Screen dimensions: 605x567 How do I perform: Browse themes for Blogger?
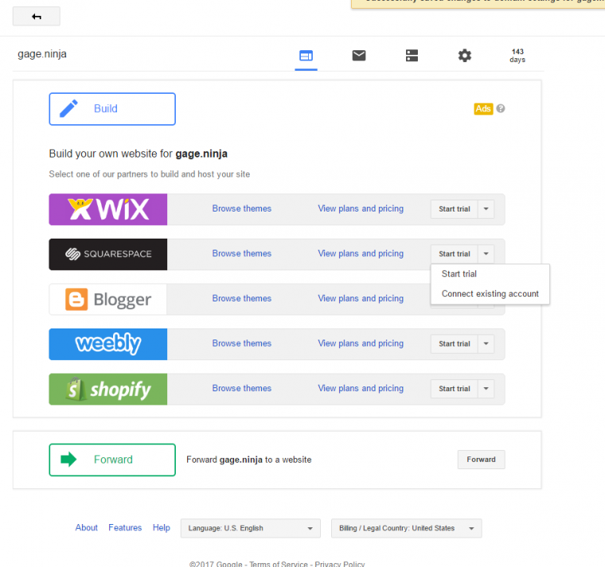[241, 299]
